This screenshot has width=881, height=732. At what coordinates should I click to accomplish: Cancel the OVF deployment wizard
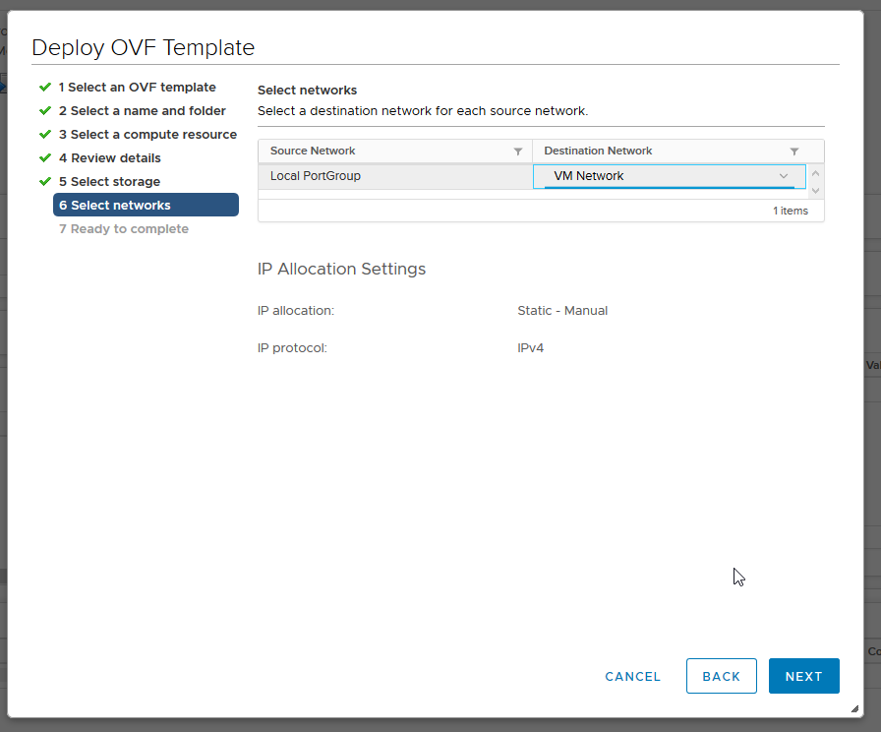(x=632, y=676)
